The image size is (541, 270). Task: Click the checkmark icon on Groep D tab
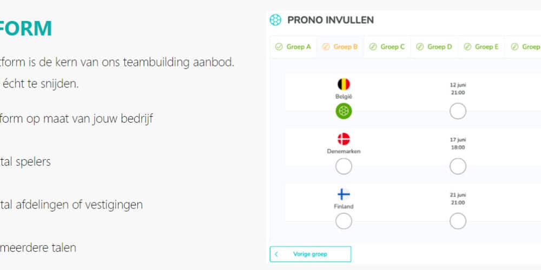coord(420,47)
